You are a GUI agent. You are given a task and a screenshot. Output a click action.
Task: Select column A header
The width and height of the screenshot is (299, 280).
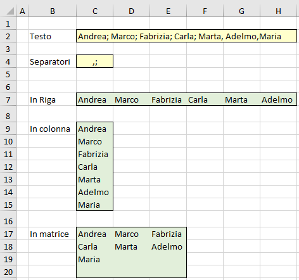[22, 11]
